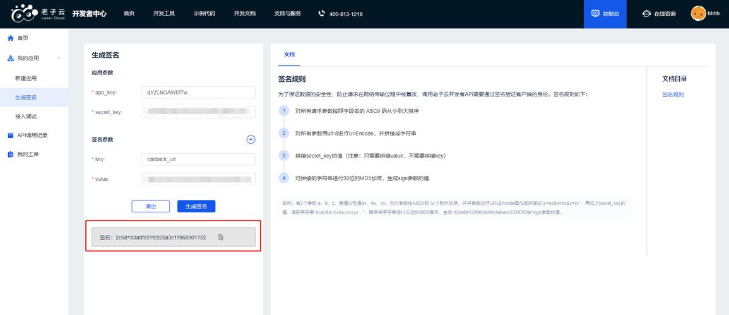
Task: Click the API调用记录 calendar icon
Action: tap(11, 135)
